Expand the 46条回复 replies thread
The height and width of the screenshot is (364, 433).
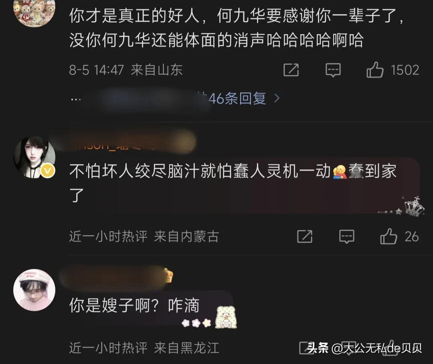237,98
